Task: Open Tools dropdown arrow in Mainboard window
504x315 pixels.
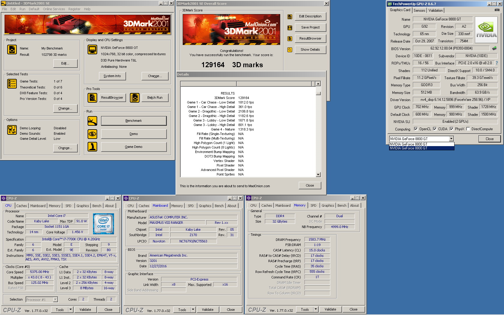Action: (x=193, y=310)
